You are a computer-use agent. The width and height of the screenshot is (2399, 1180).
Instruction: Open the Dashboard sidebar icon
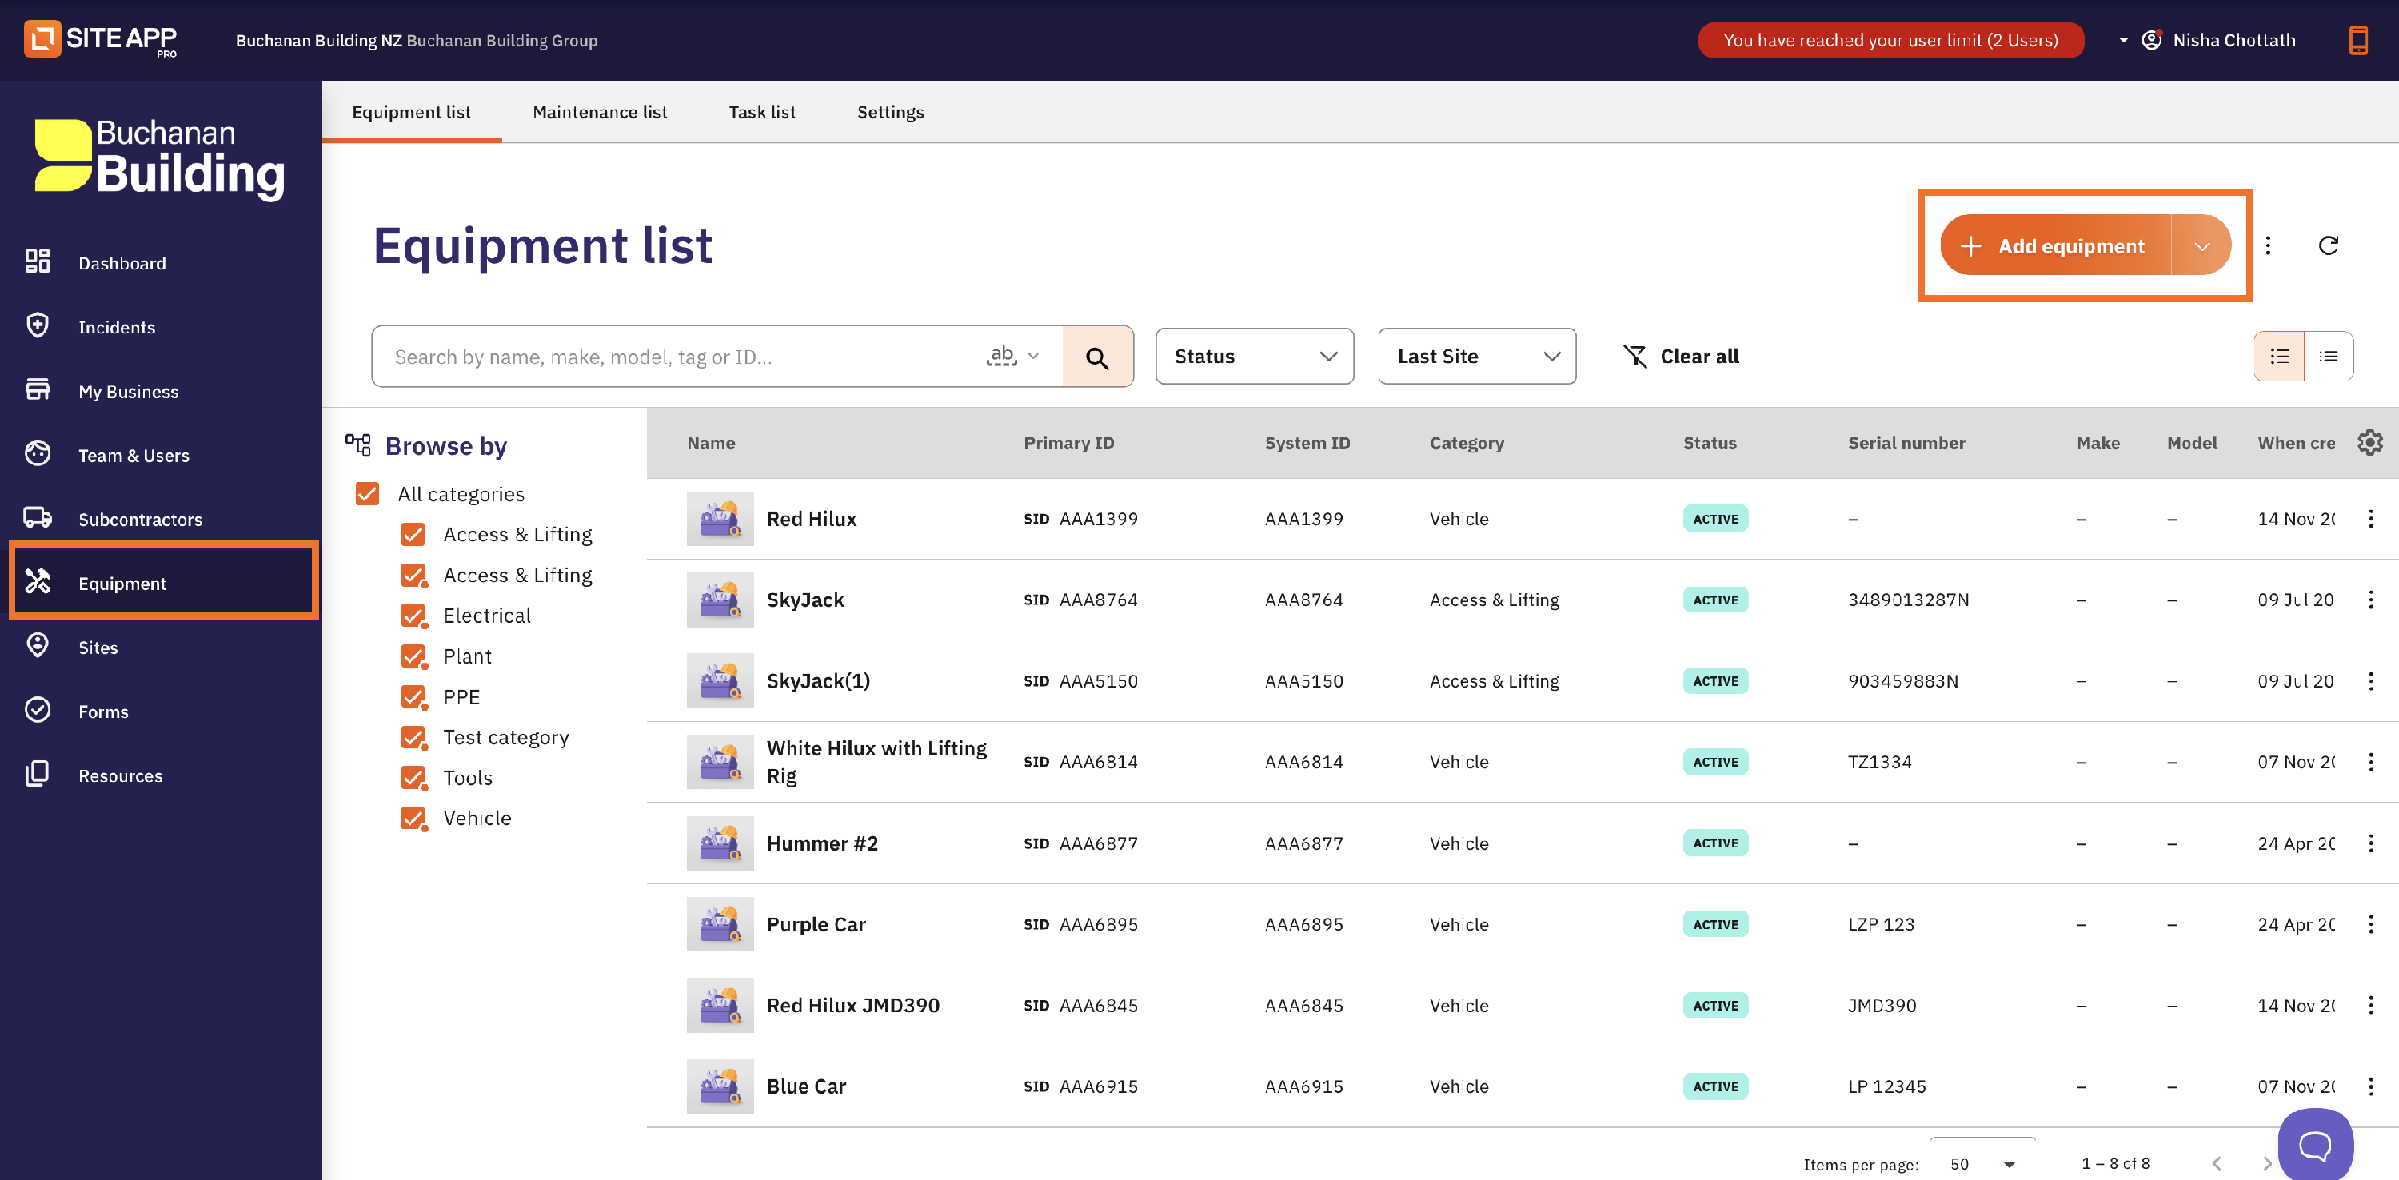(x=38, y=261)
